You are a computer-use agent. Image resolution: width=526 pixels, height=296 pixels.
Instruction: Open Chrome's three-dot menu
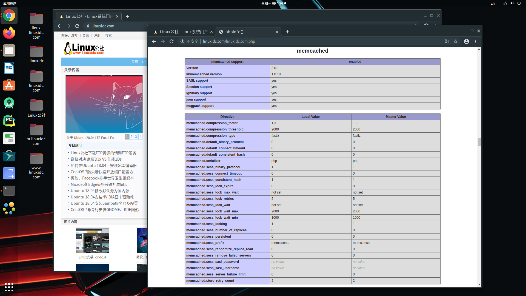click(x=476, y=41)
